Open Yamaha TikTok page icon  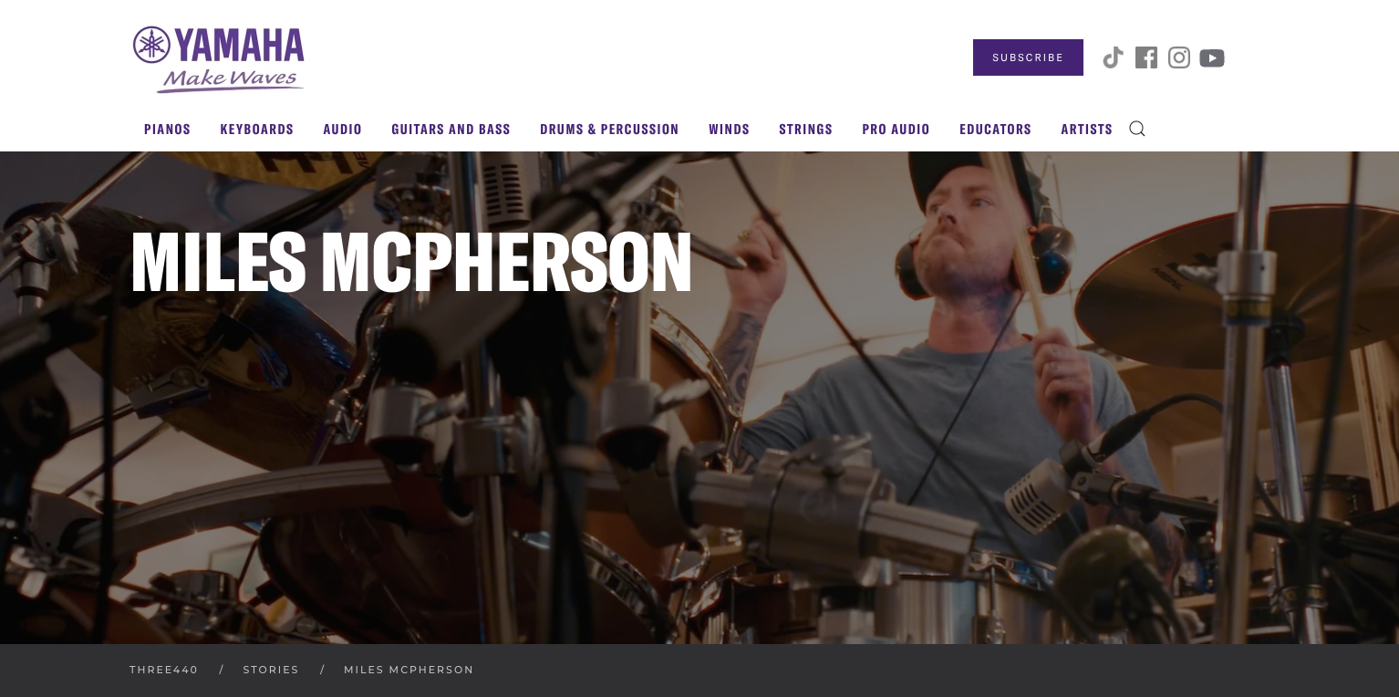pyautogui.click(x=1113, y=58)
